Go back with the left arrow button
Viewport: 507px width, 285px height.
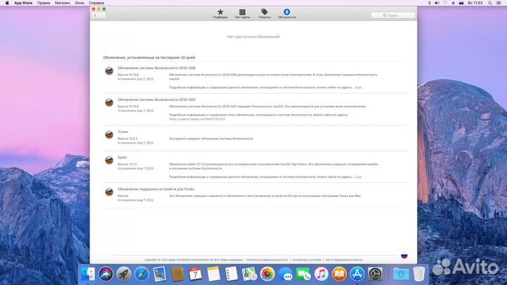(95, 15)
